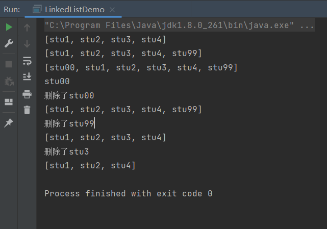This screenshot has height=229, width=327.
Task: Print the console output
Action: [x=27, y=94]
